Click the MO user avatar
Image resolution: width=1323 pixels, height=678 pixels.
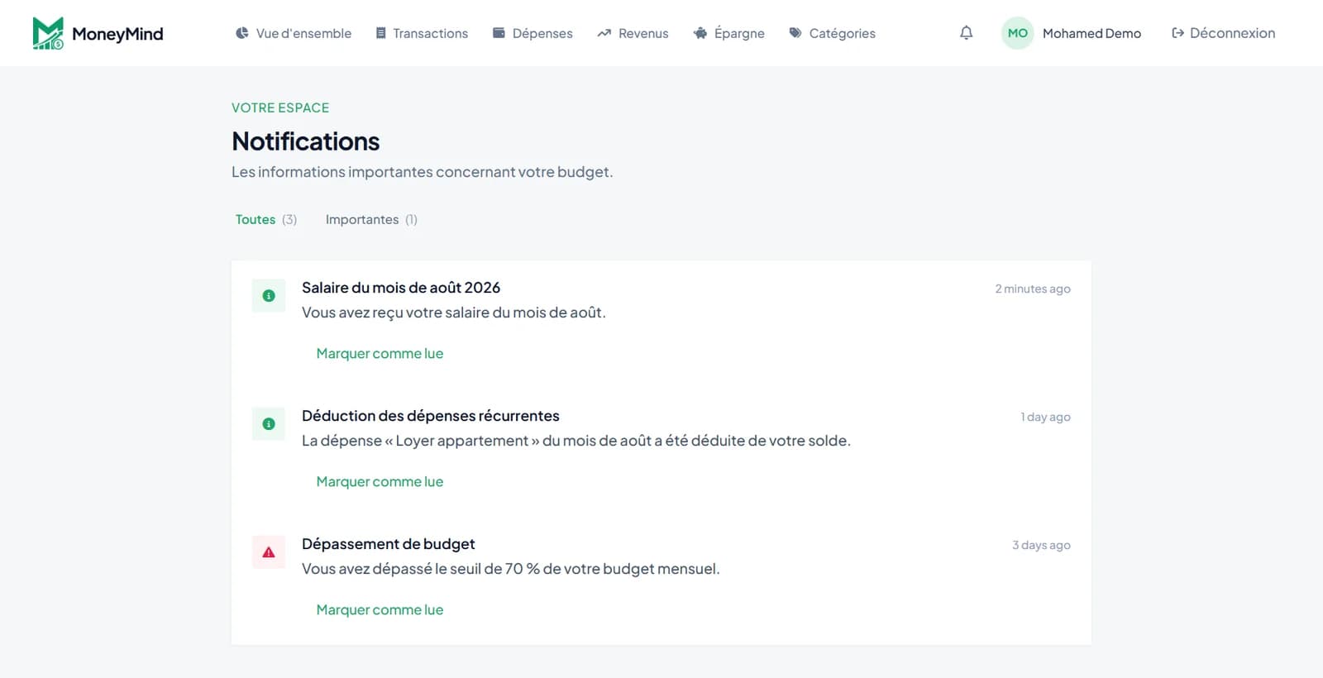click(1017, 33)
